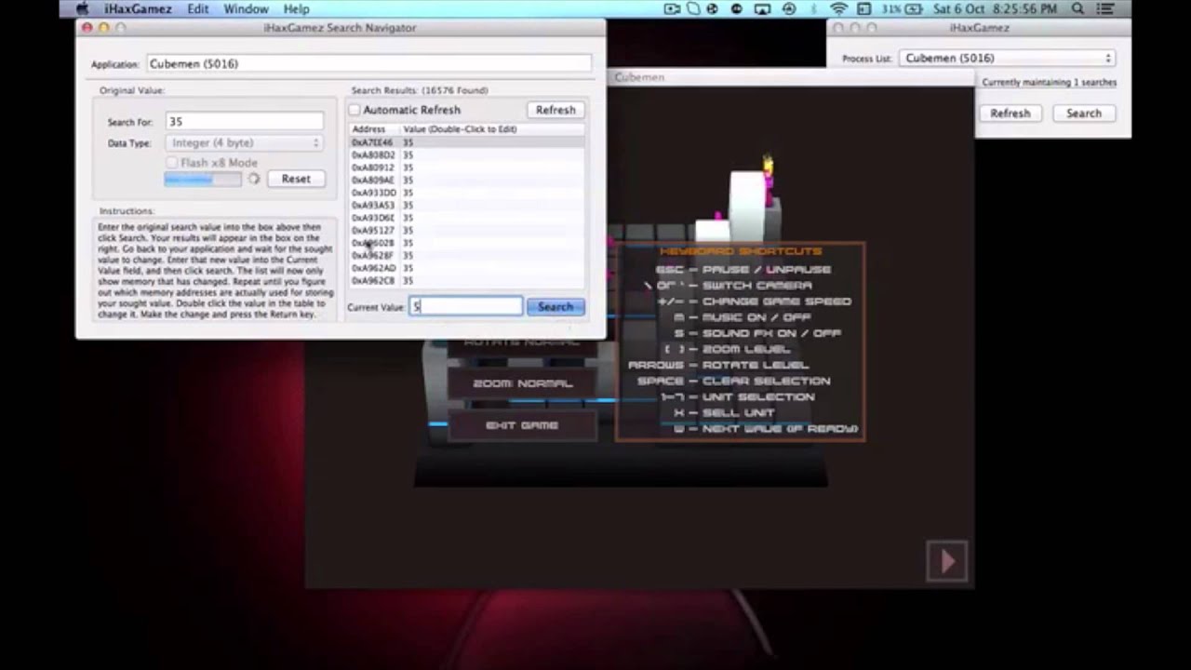Open the battery status showing 31%
Screen dimensions: 1191x670
(901, 9)
